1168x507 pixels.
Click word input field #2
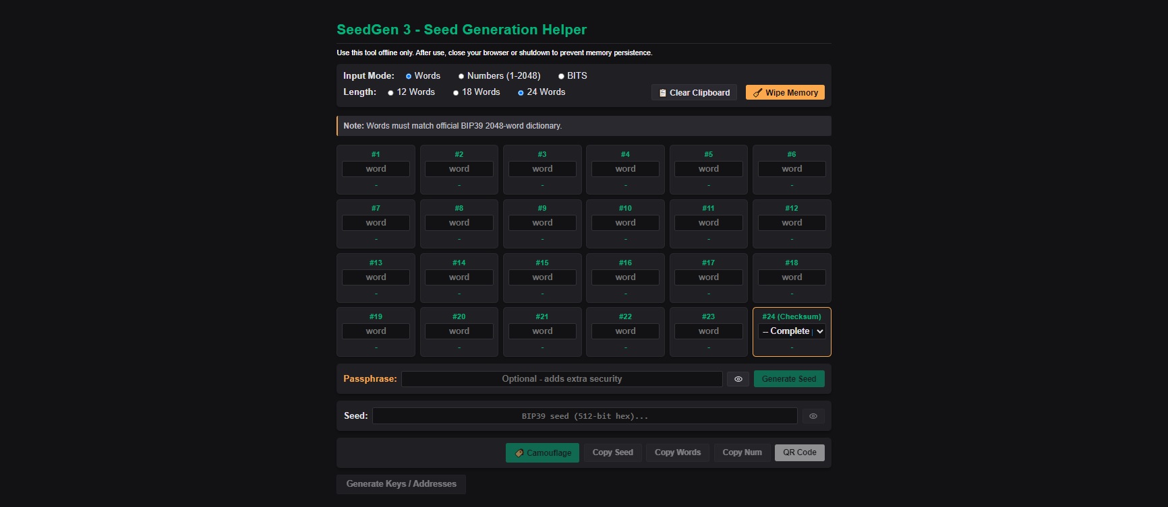click(459, 169)
